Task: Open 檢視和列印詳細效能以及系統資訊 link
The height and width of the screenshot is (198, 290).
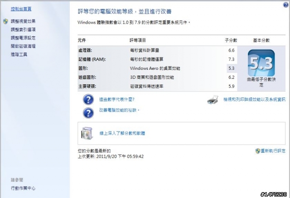Action: point(255,100)
